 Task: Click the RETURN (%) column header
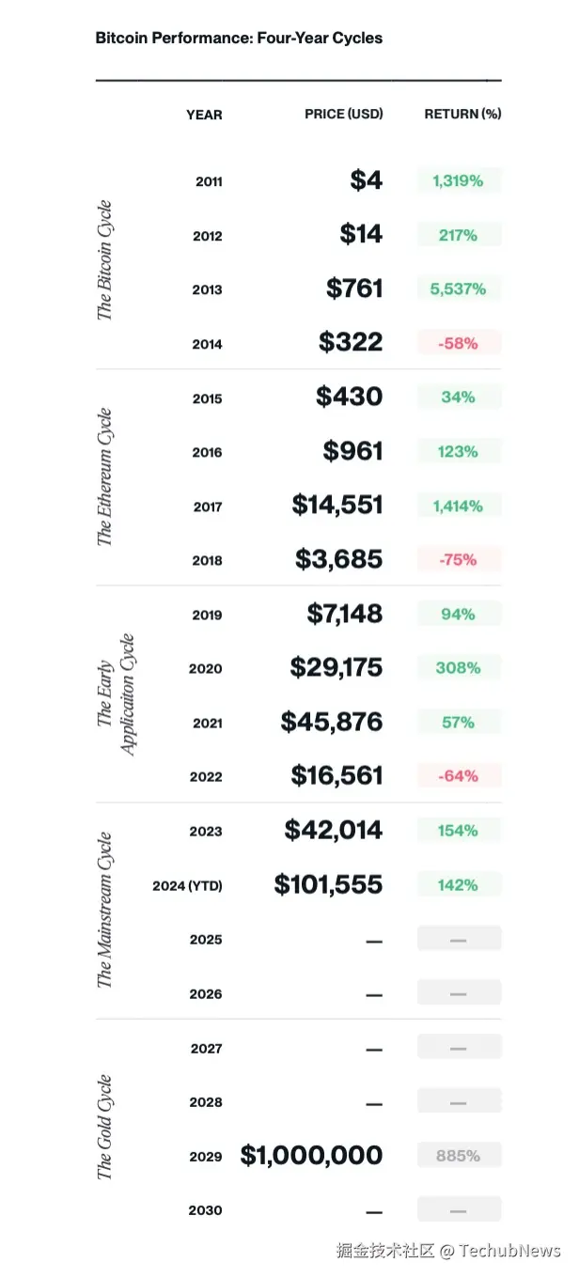462,115
